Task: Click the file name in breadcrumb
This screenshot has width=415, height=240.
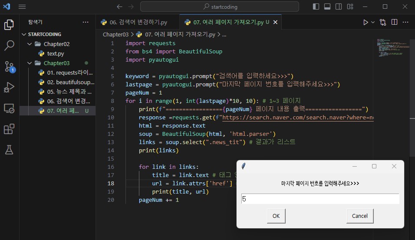Action: point(180,34)
